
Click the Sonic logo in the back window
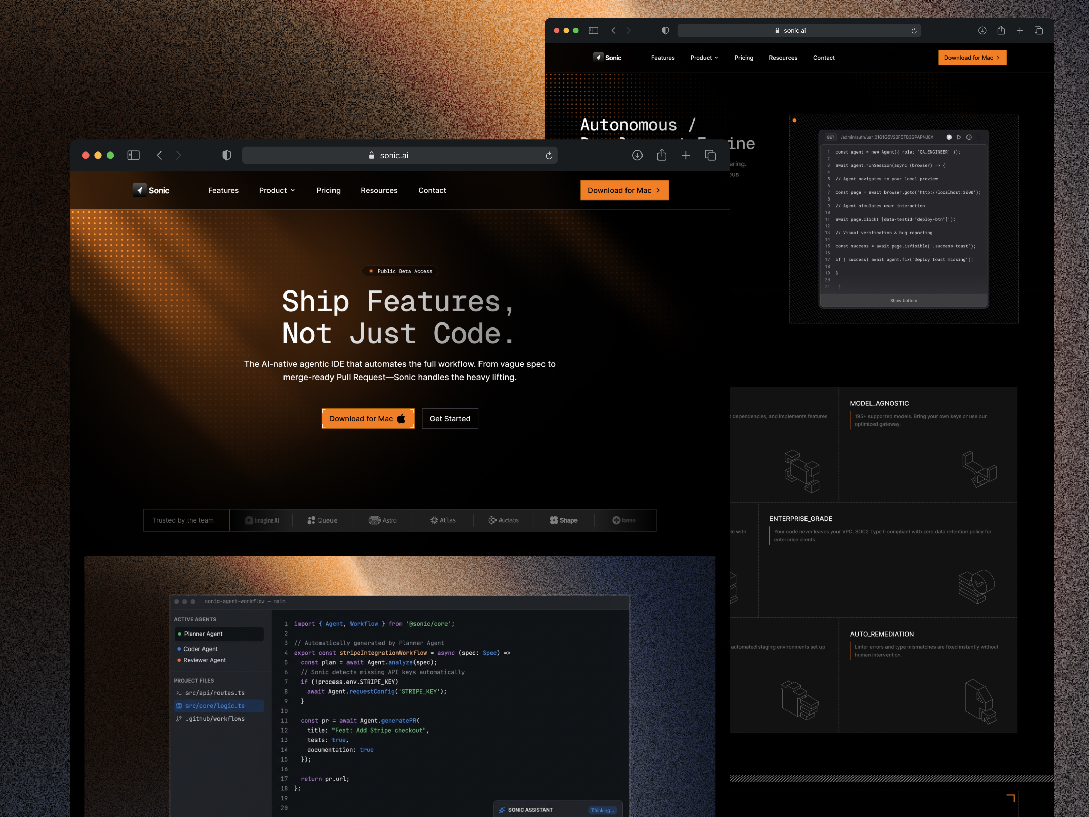pyautogui.click(x=607, y=57)
